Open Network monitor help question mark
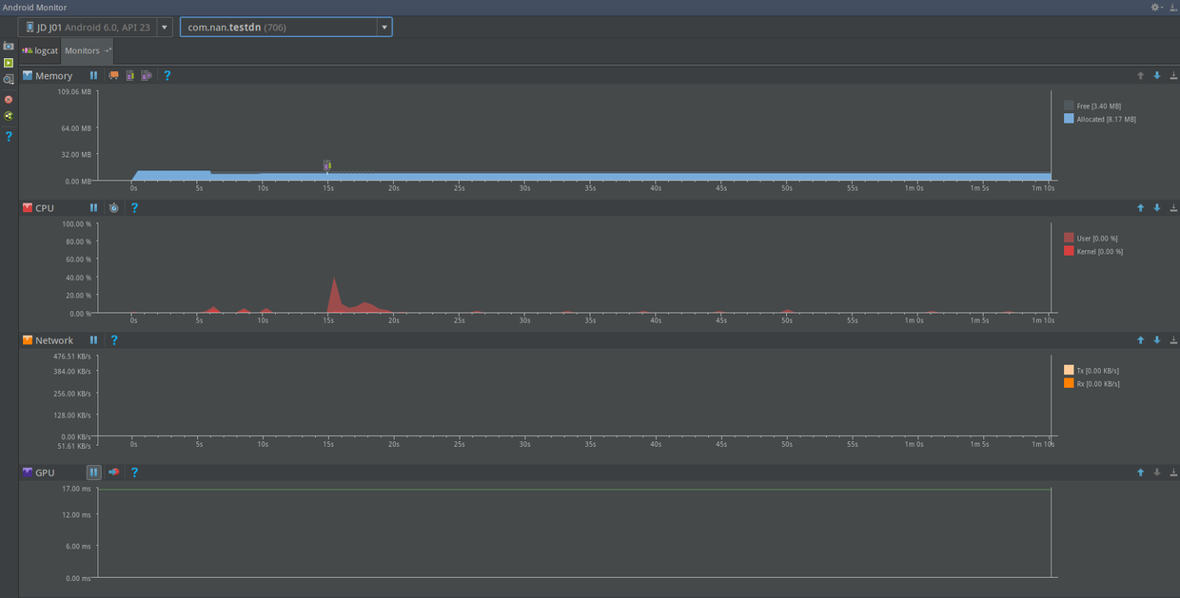Image resolution: width=1180 pixels, height=598 pixels. 114,339
